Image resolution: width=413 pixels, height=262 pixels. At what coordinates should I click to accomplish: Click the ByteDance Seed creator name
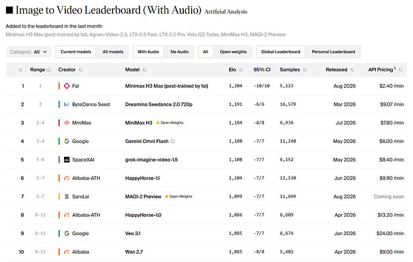point(91,104)
